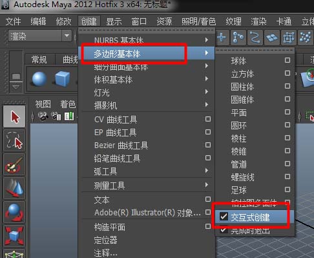Screen dimensions: 314x258
Task: Activate the Rotate tool
Action: pyautogui.click(x=14, y=212)
